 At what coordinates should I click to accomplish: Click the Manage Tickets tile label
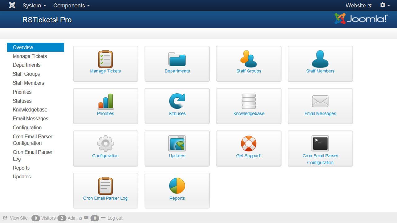(x=105, y=71)
